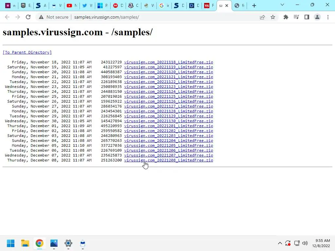Show hidden system tray icons
The height and width of the screenshot is (251, 335).
[x=280, y=243]
